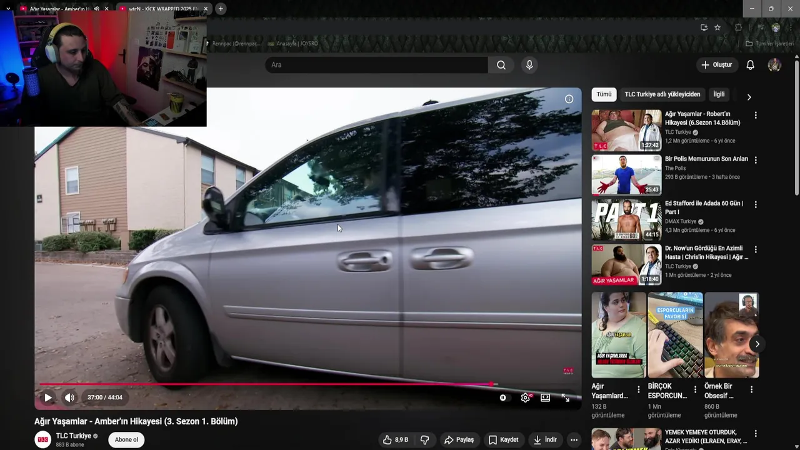
Task: Open tab search dropdown arrow
Action: click(x=8, y=9)
